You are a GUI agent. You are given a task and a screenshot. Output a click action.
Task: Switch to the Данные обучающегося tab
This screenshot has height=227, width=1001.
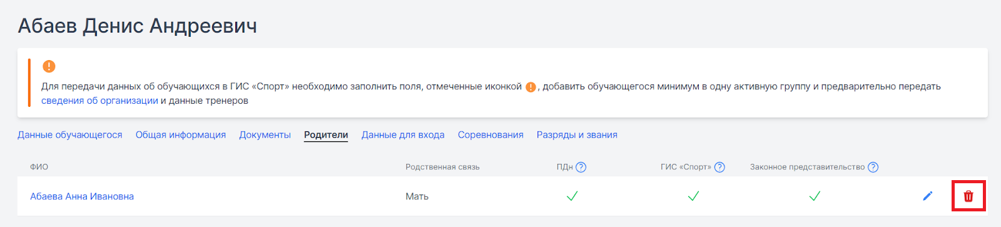(x=70, y=135)
